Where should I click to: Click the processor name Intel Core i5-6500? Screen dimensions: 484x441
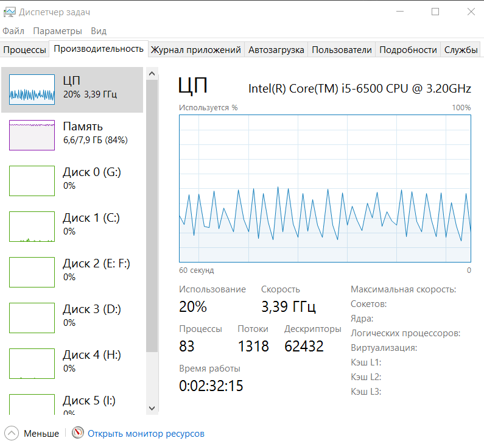pyautogui.click(x=360, y=88)
